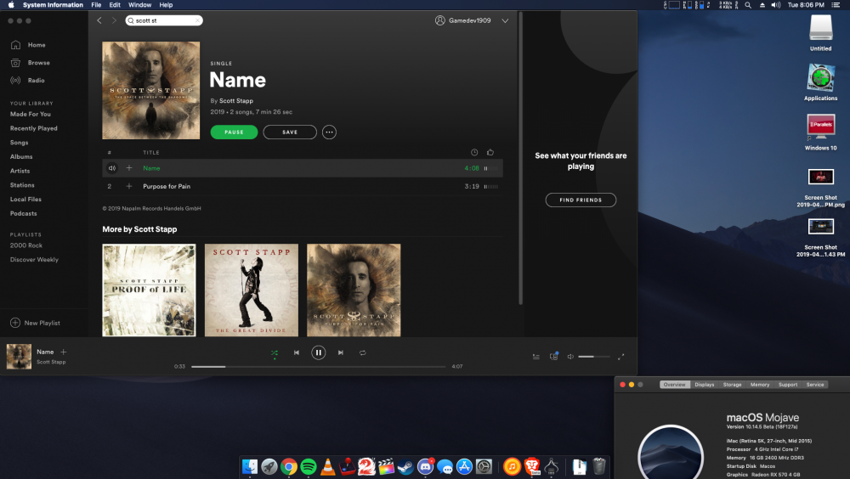This screenshot has width=850, height=479.
Task: Switch to Displays tab in System Information
Action: pyautogui.click(x=704, y=385)
